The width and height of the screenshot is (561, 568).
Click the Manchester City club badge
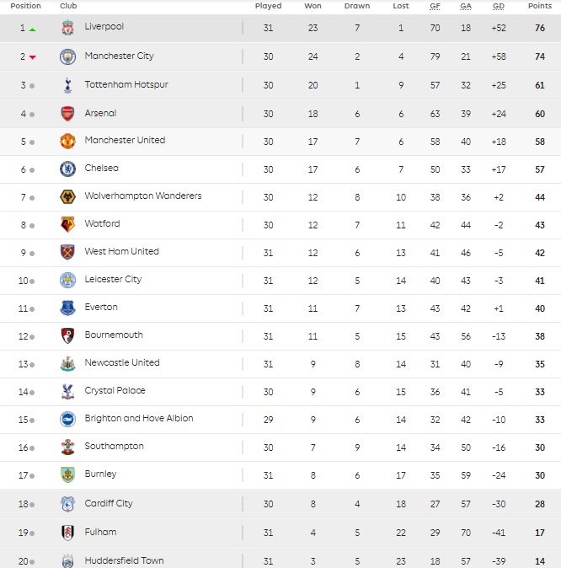(67, 56)
